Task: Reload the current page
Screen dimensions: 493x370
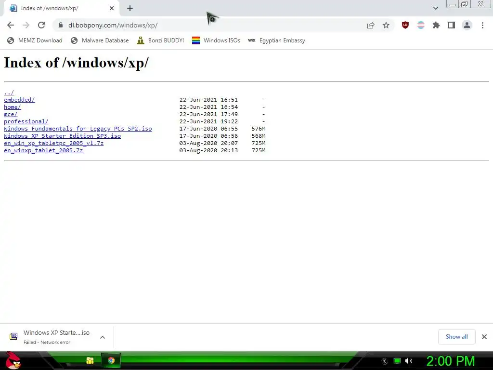Action: 41,25
